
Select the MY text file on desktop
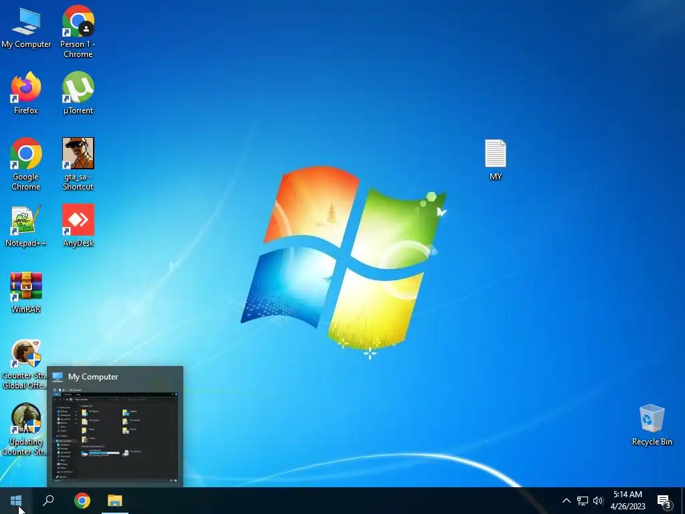coord(496,159)
